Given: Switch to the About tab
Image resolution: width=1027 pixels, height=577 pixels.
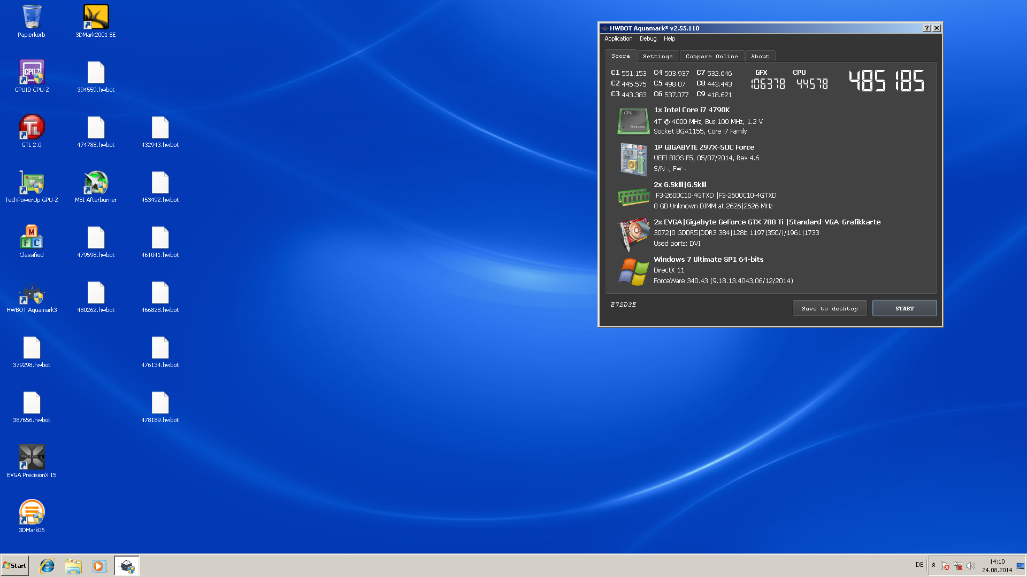Looking at the screenshot, I should pos(760,56).
